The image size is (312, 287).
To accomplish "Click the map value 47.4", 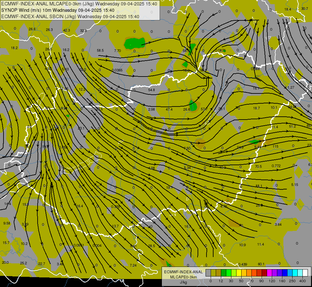I will 169,109.
